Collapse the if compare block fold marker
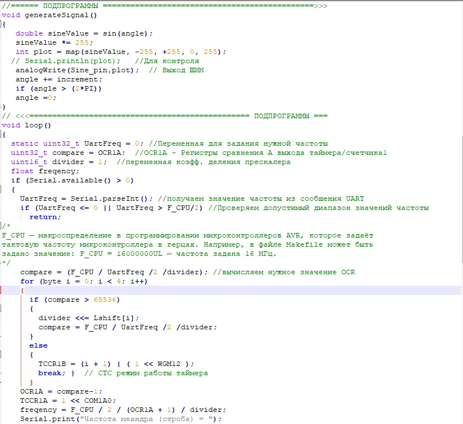 click(2, 309)
